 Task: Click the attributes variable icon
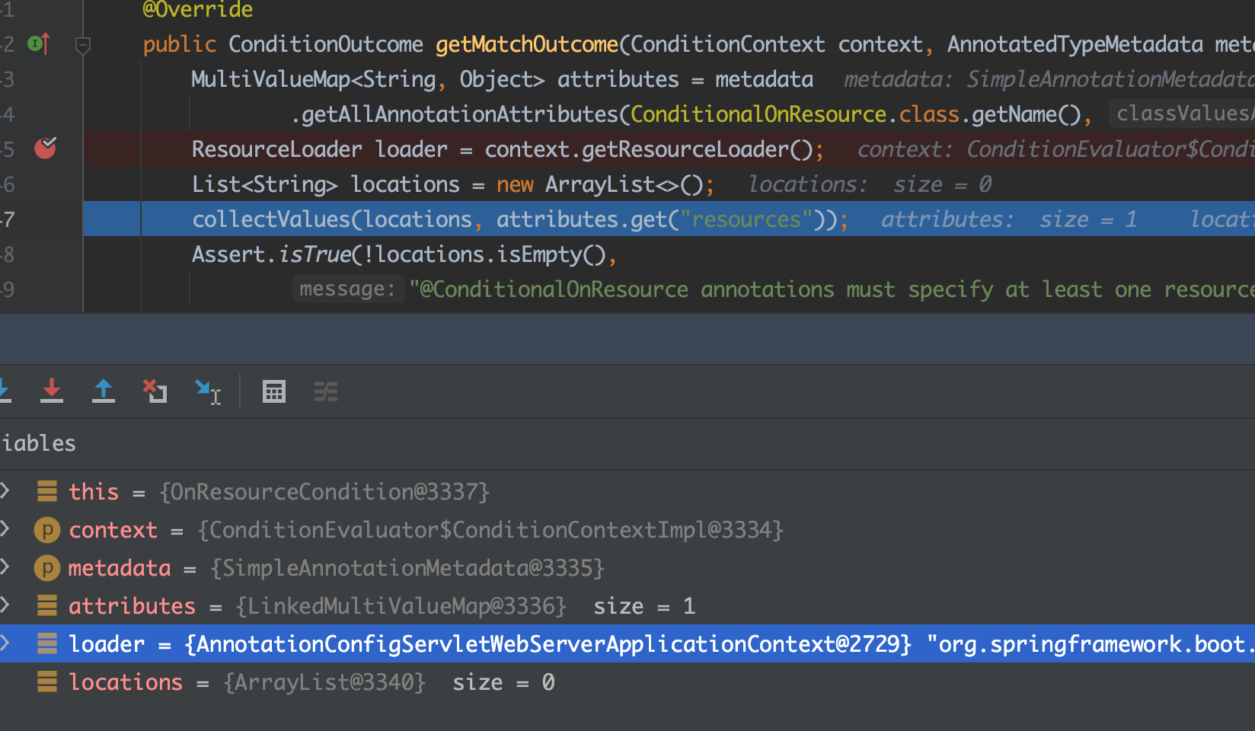(47, 605)
